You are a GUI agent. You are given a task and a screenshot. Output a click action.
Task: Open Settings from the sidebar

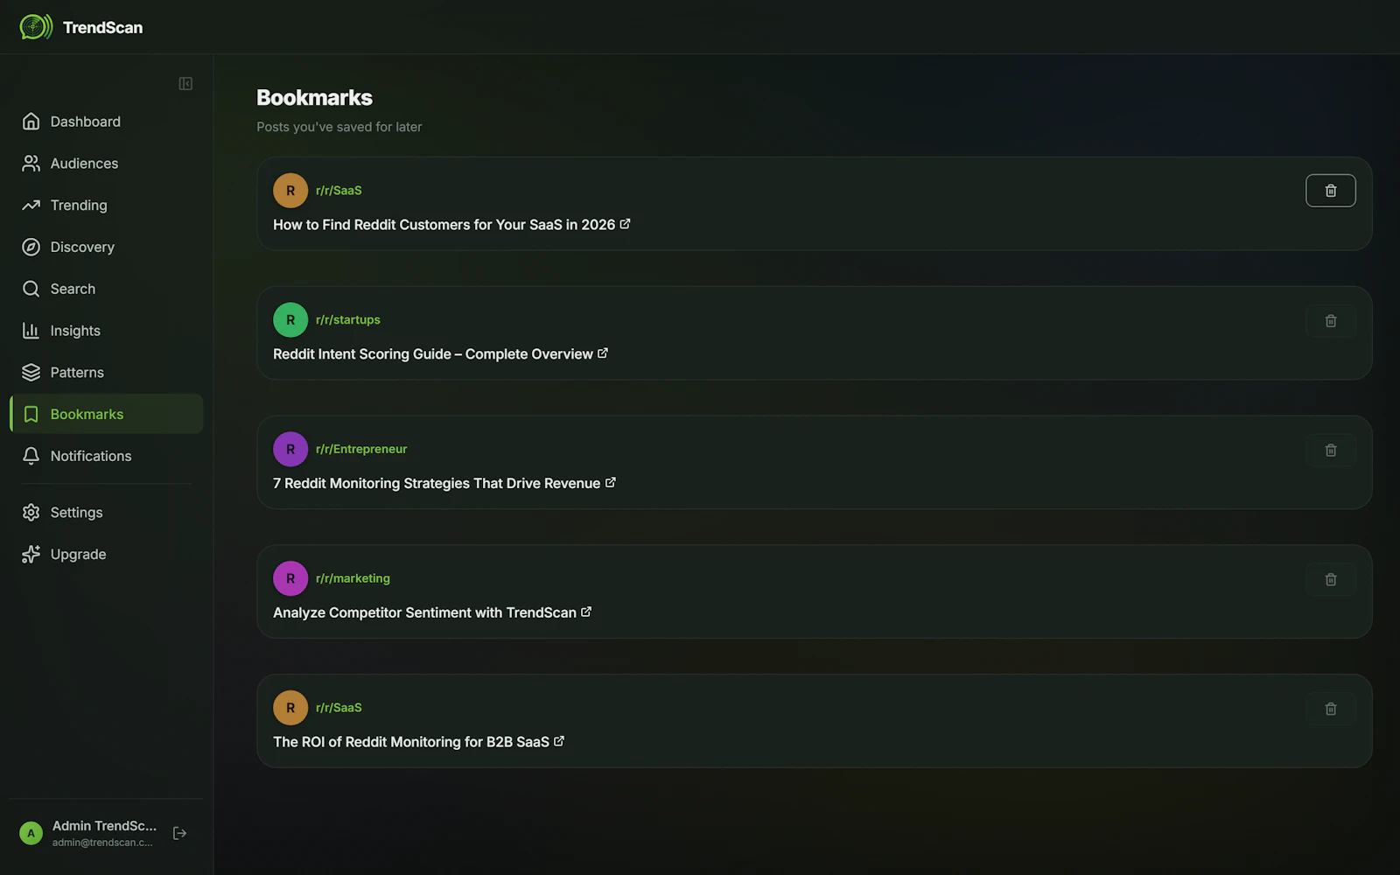107,513
